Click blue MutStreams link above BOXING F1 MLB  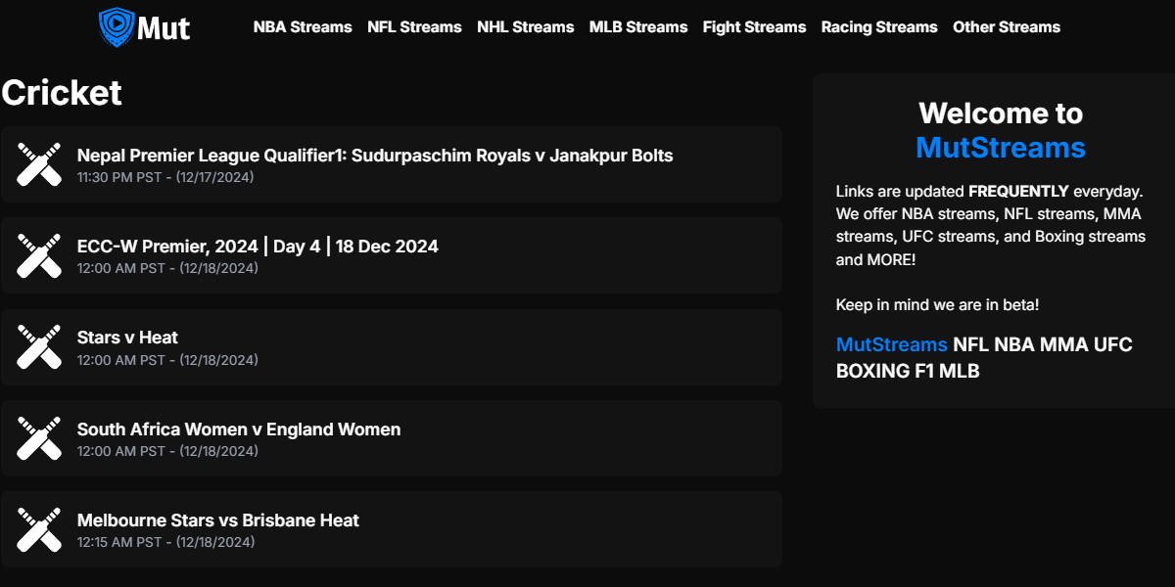pos(892,344)
